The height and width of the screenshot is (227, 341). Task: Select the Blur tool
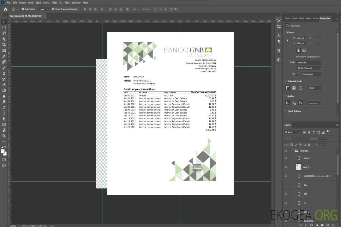pyautogui.click(x=4, y=96)
